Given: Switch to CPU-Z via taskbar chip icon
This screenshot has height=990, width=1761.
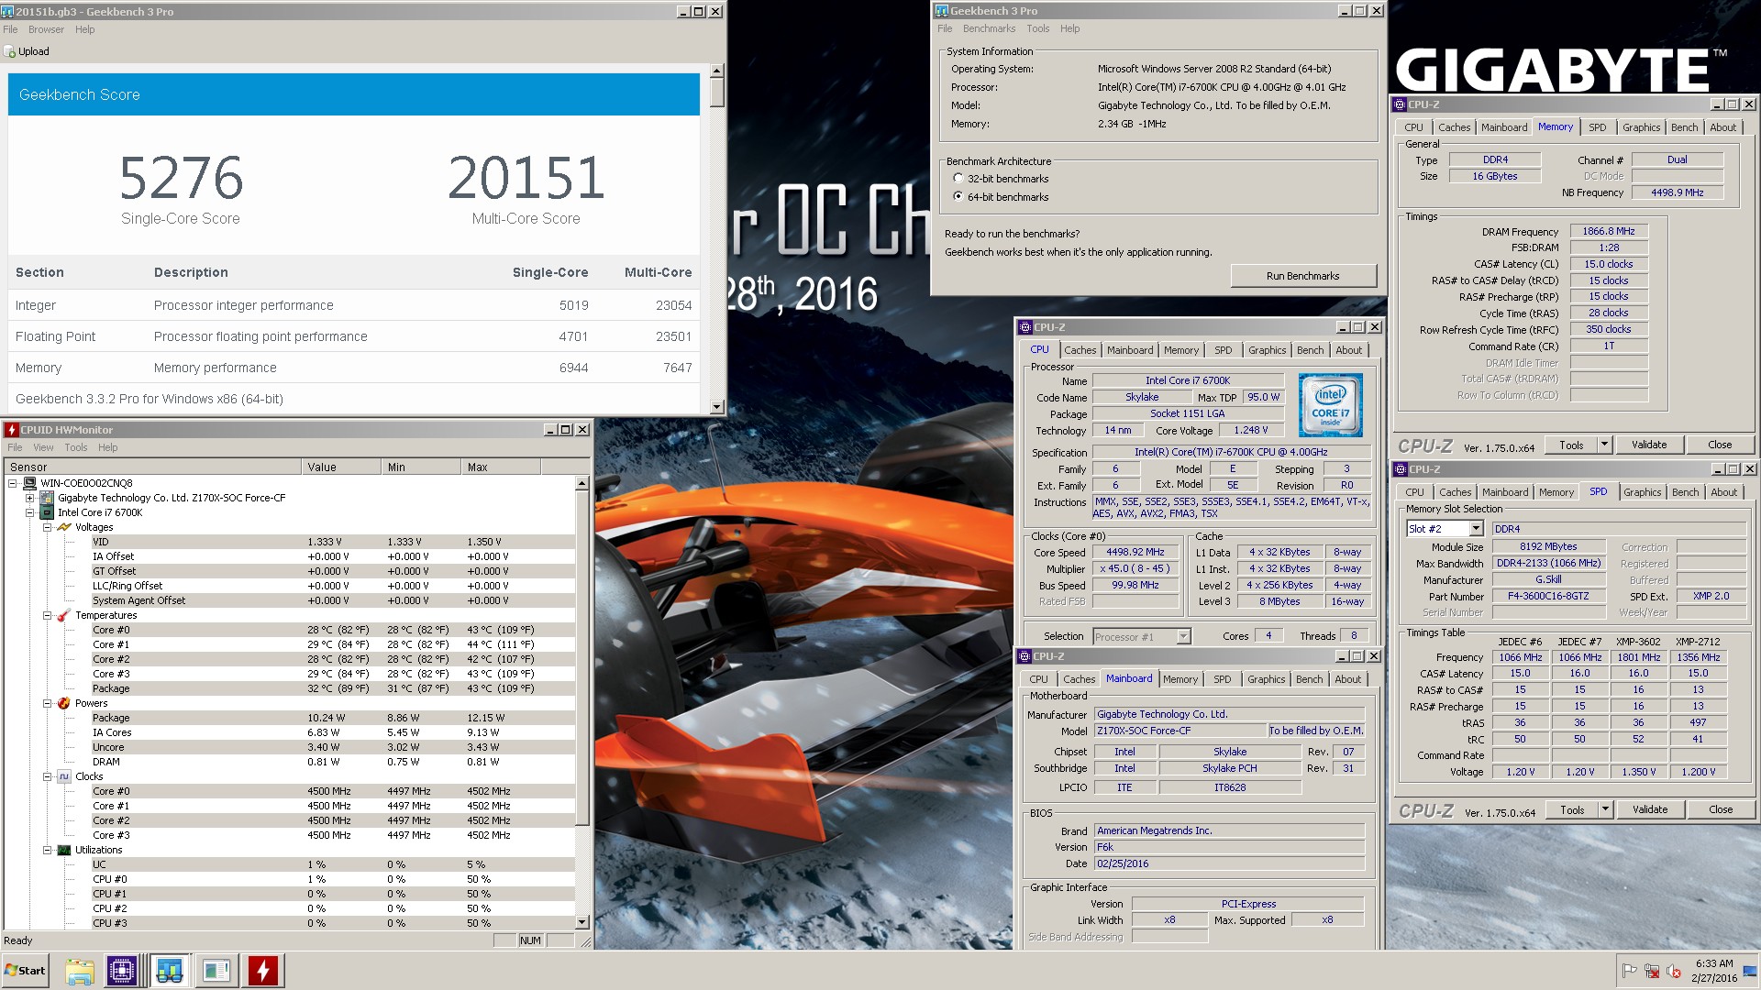Looking at the screenshot, I should (x=122, y=971).
